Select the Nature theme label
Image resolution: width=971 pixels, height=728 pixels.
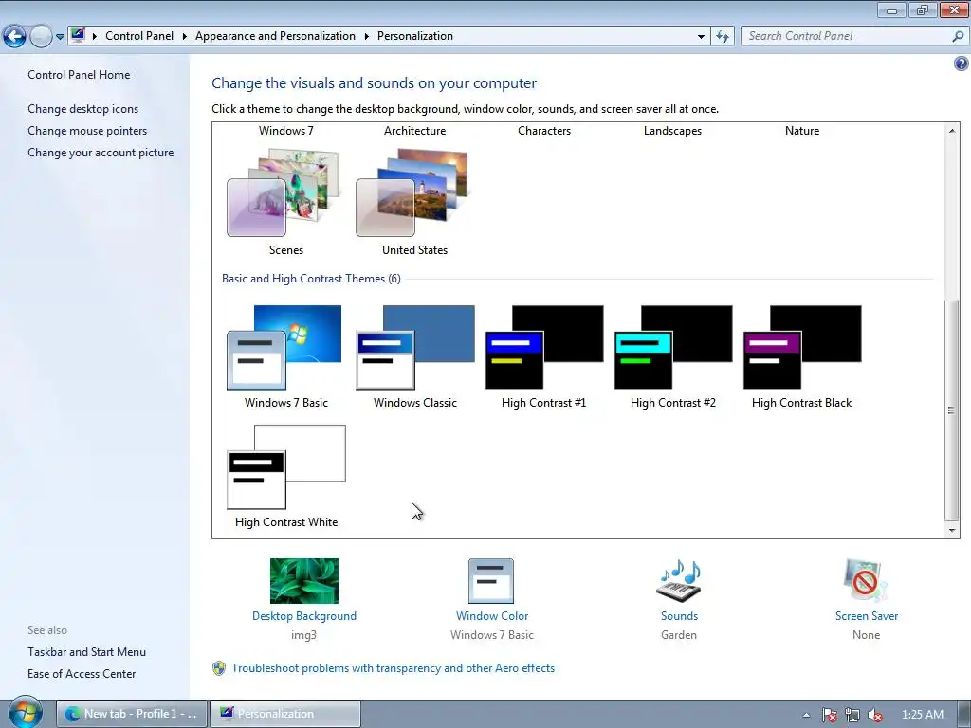click(802, 131)
